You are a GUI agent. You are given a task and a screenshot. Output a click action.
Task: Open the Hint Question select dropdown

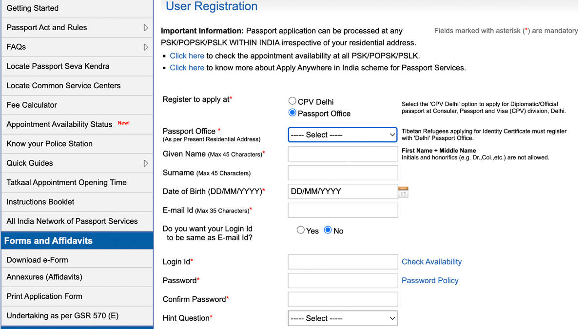coord(343,318)
